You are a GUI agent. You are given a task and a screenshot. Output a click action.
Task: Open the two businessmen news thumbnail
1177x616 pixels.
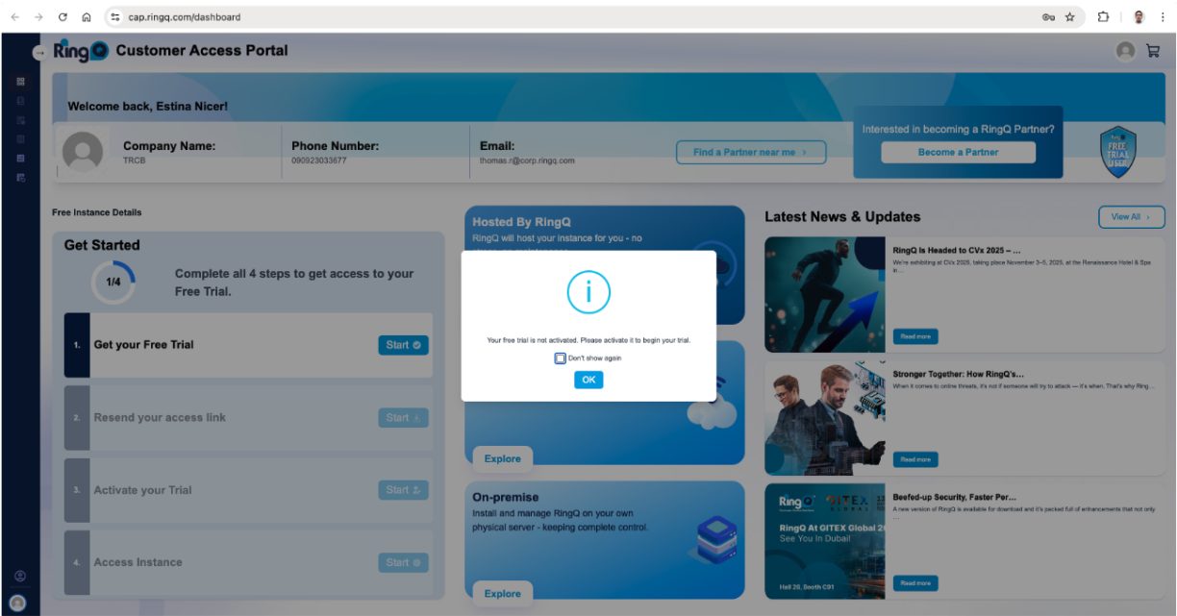pos(824,418)
